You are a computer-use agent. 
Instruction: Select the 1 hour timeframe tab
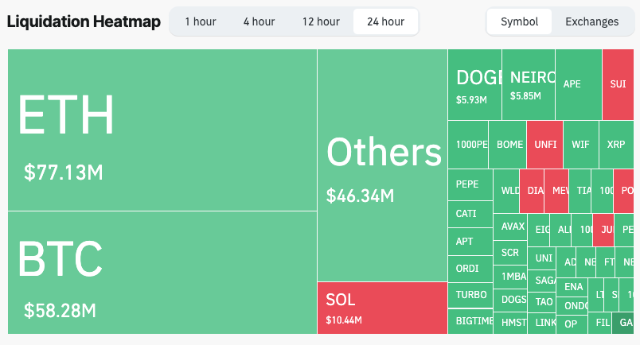click(x=201, y=21)
